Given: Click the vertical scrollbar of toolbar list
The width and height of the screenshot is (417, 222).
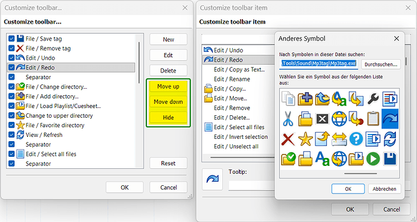Looking at the screenshot, I should pyautogui.click(x=139, y=62).
